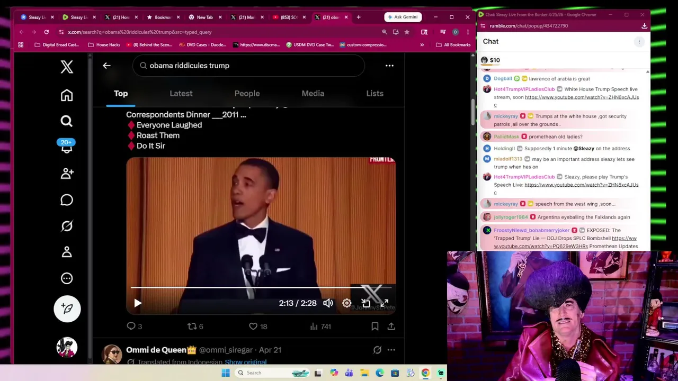Open the Behind the Scen... bookmark
The width and height of the screenshot is (678, 381).
click(x=149, y=45)
